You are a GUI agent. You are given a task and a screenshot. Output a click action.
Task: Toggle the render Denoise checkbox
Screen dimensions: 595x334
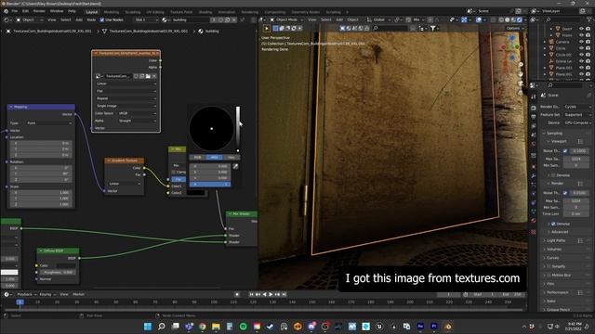[553, 224]
